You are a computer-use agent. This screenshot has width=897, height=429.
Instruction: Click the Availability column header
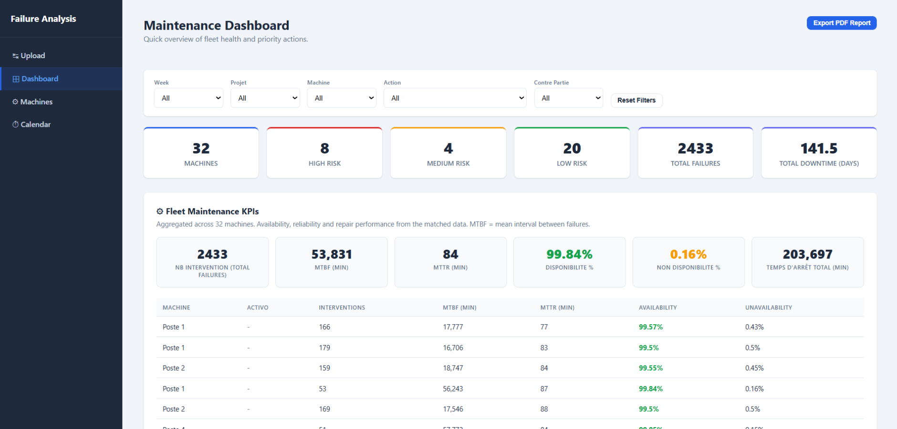pos(657,307)
